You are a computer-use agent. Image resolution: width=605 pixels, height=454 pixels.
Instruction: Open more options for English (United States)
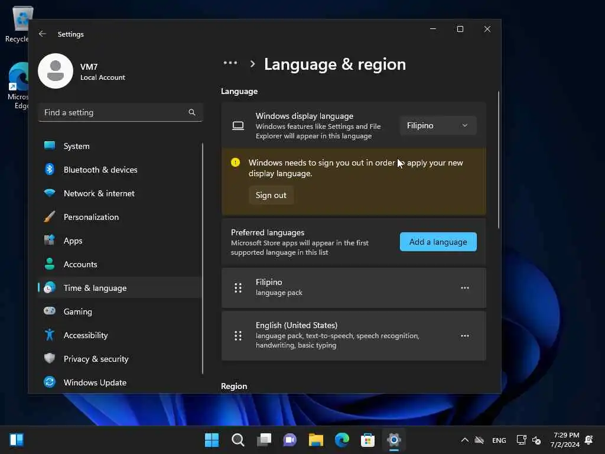tap(465, 336)
